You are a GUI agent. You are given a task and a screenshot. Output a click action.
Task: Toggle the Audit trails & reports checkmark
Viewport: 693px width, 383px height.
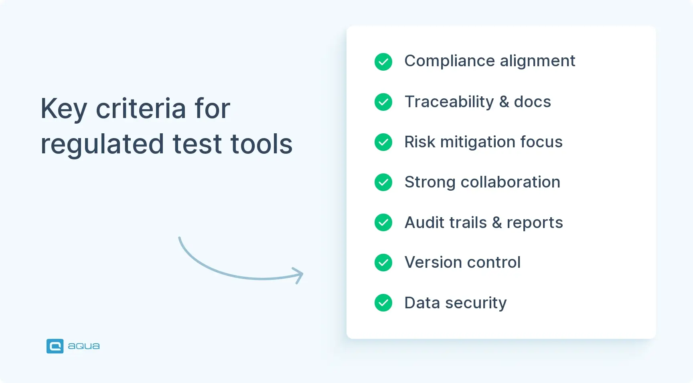383,222
